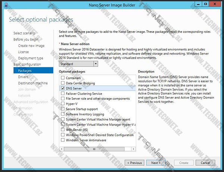
Task: Go to Select scenario step
Action: tap(24, 33)
